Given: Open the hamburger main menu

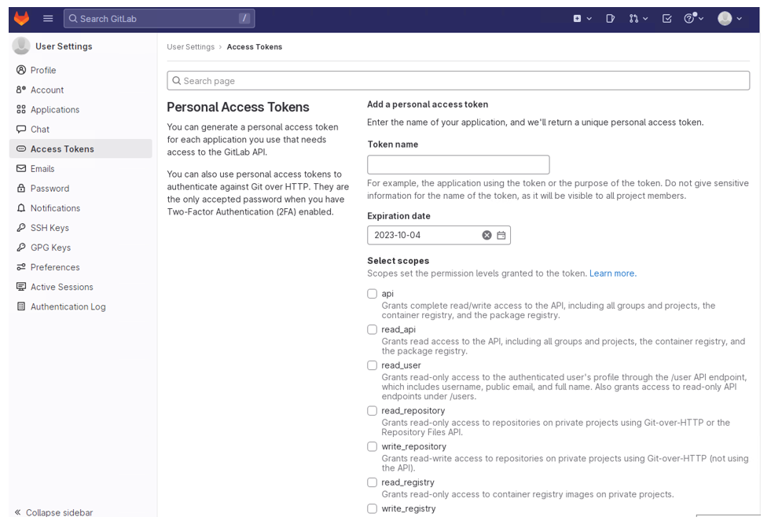Looking at the screenshot, I should tap(48, 18).
